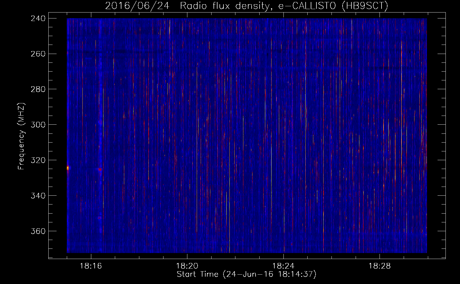Click the 240 frequency tick label

click(38, 18)
